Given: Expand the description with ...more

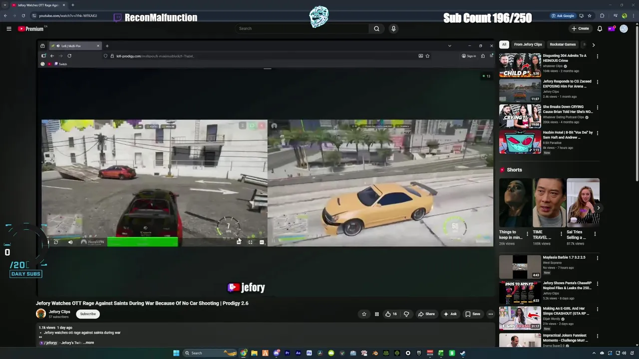Looking at the screenshot, I should coord(88,343).
